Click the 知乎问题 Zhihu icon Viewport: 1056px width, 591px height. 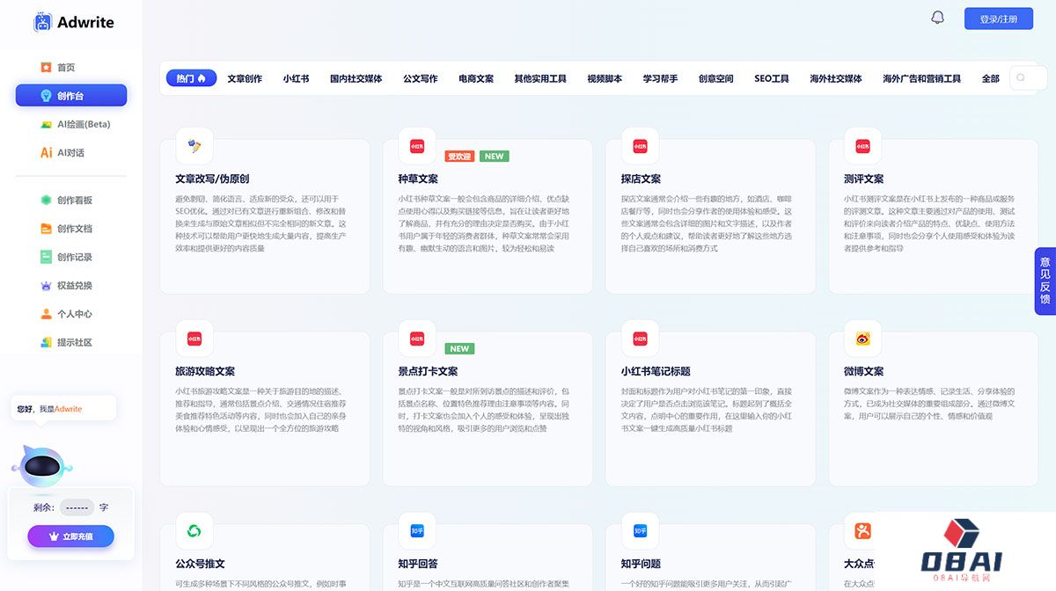point(640,531)
